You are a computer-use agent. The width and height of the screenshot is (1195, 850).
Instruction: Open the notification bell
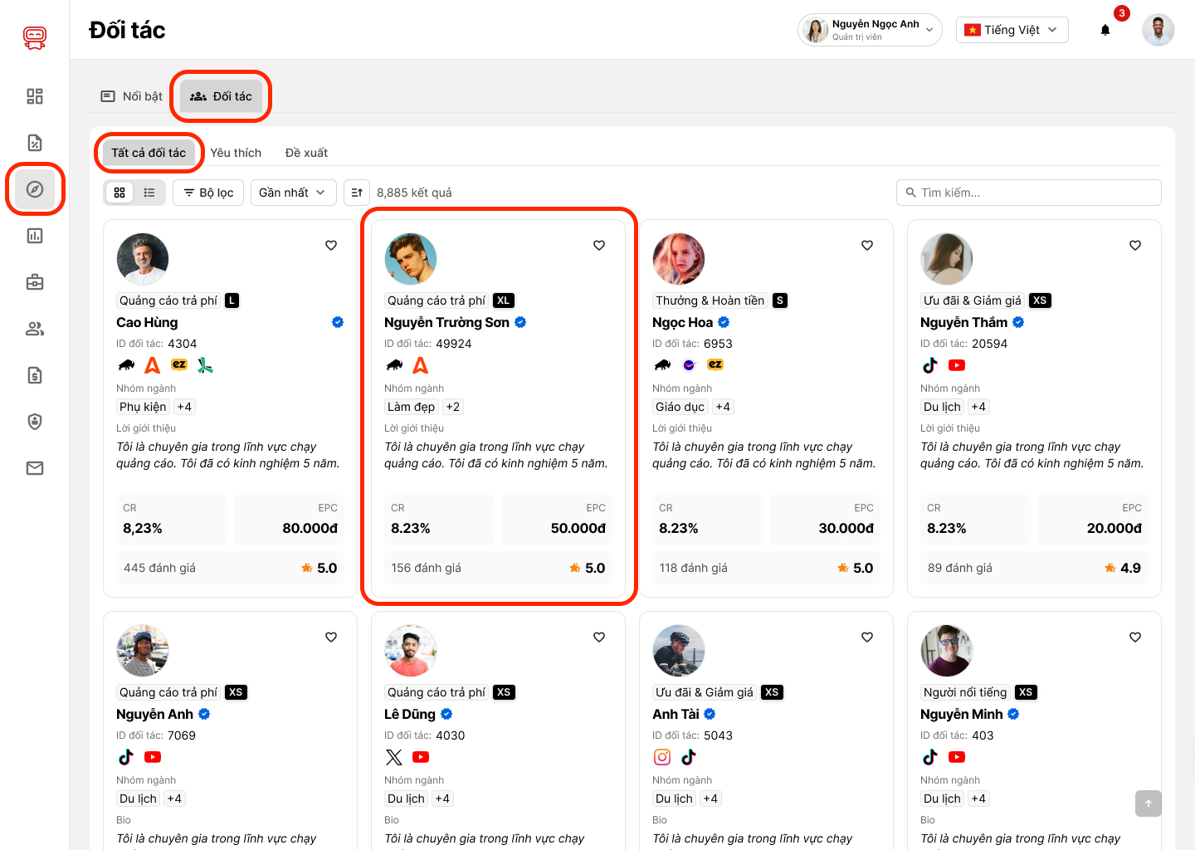1105,31
